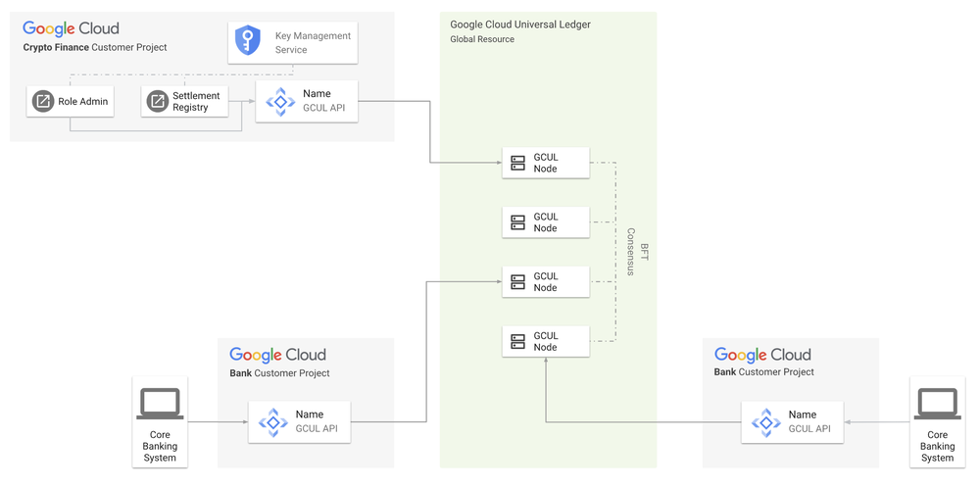Viewport: 980px width, 488px height.
Task: Click the GCUL API icon in right Bank project
Action: coord(765,422)
